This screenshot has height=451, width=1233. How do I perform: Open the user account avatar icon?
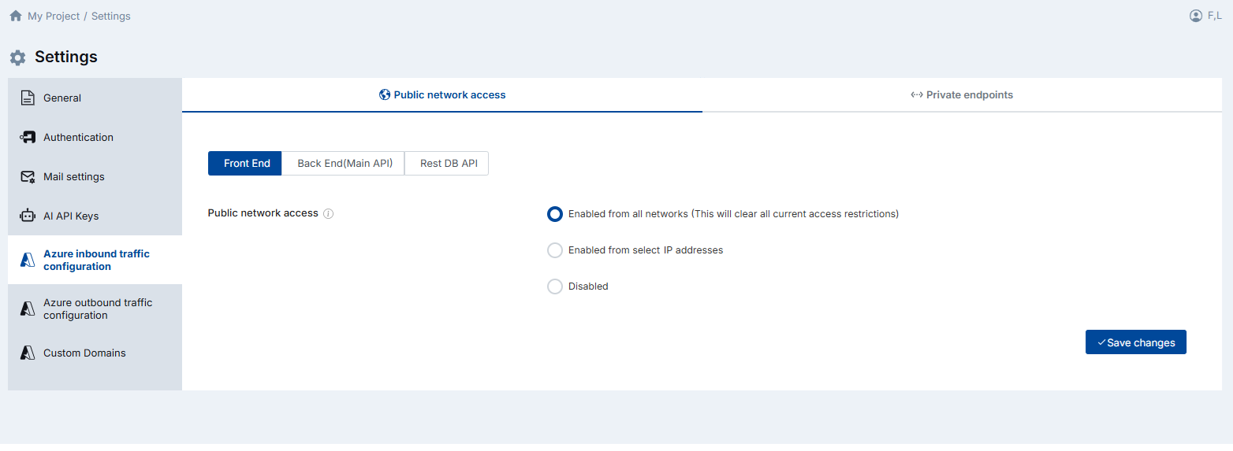1196,16
